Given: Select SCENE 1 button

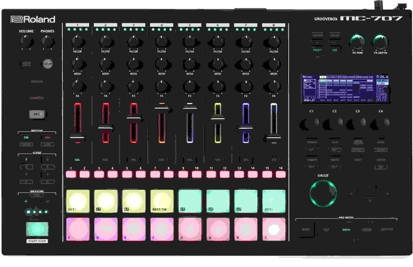Looking at the screenshot, I should pyautogui.click(x=26, y=159).
